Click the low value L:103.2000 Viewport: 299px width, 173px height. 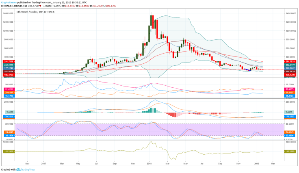[x=96, y=6]
